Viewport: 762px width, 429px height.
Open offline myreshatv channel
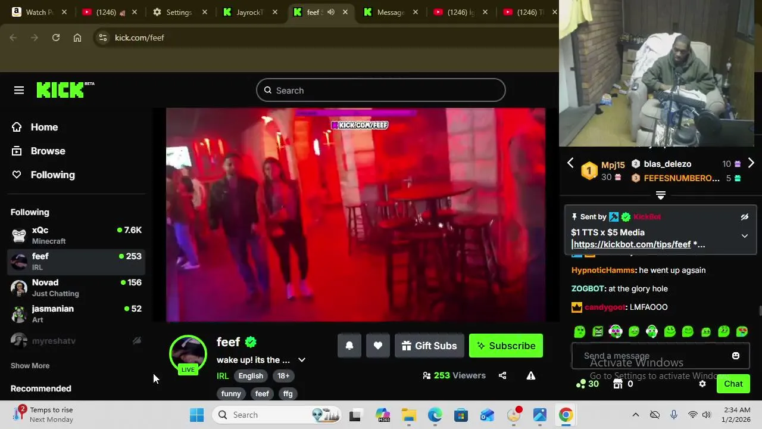76,341
